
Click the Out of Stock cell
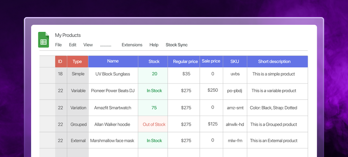[x=154, y=124]
